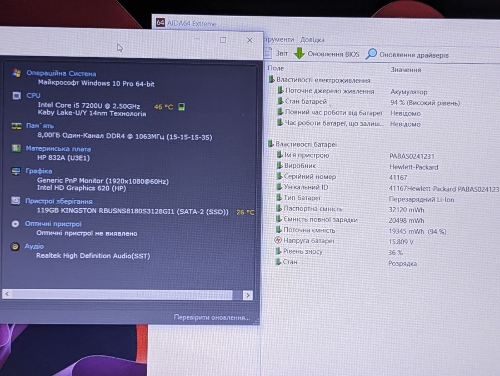Click the monitor icon beside Графіка
500x376 pixels.
point(16,171)
